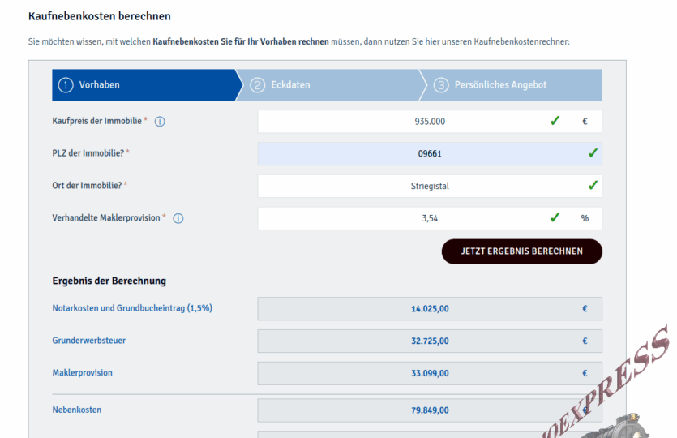Click euro symbol in Kaufpreis field
This screenshot has width=677, height=438.
[585, 122]
